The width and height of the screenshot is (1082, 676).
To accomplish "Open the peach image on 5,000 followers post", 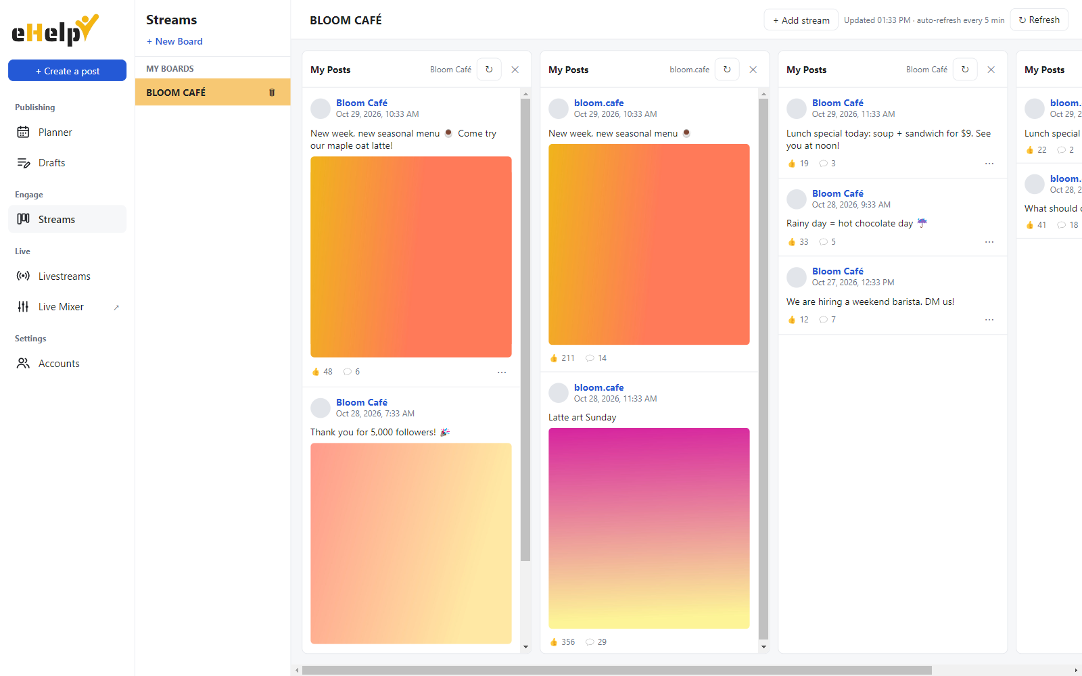I will pyautogui.click(x=411, y=544).
